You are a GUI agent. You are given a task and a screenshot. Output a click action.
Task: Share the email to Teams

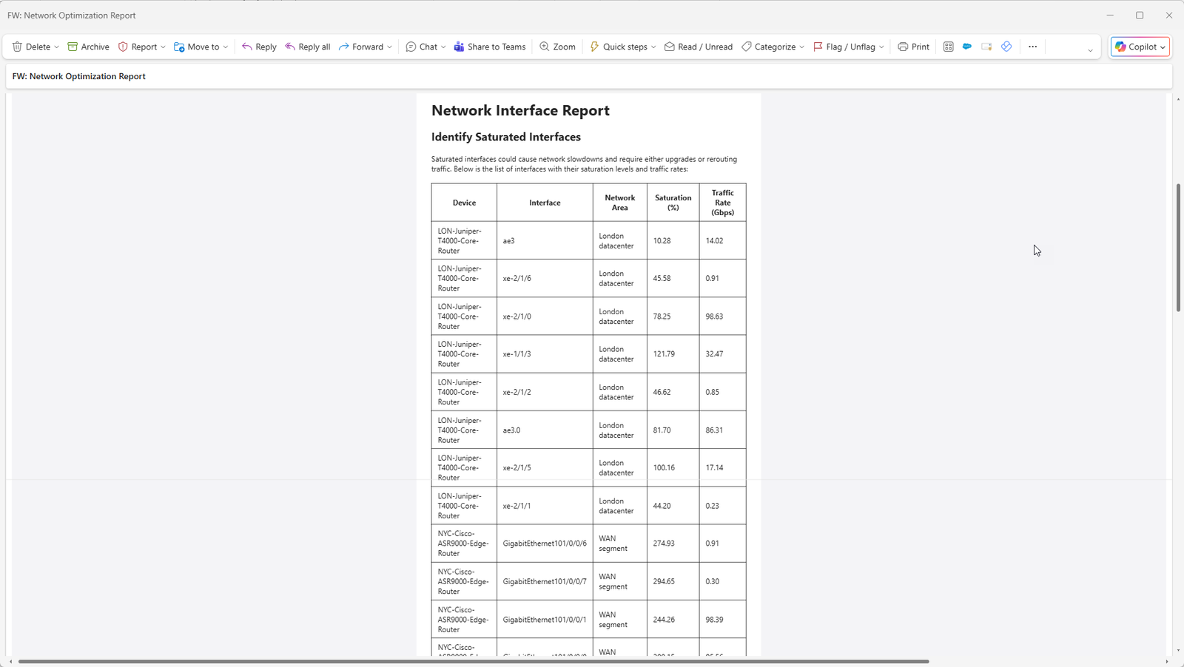pyautogui.click(x=489, y=47)
